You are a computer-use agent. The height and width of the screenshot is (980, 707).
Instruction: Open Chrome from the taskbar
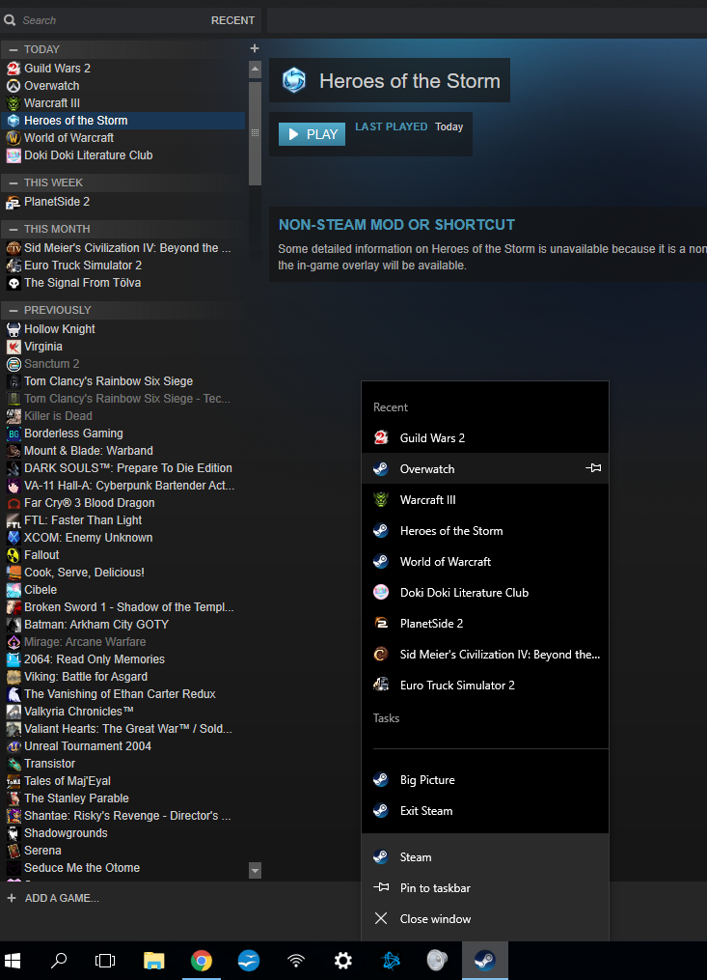(202, 960)
